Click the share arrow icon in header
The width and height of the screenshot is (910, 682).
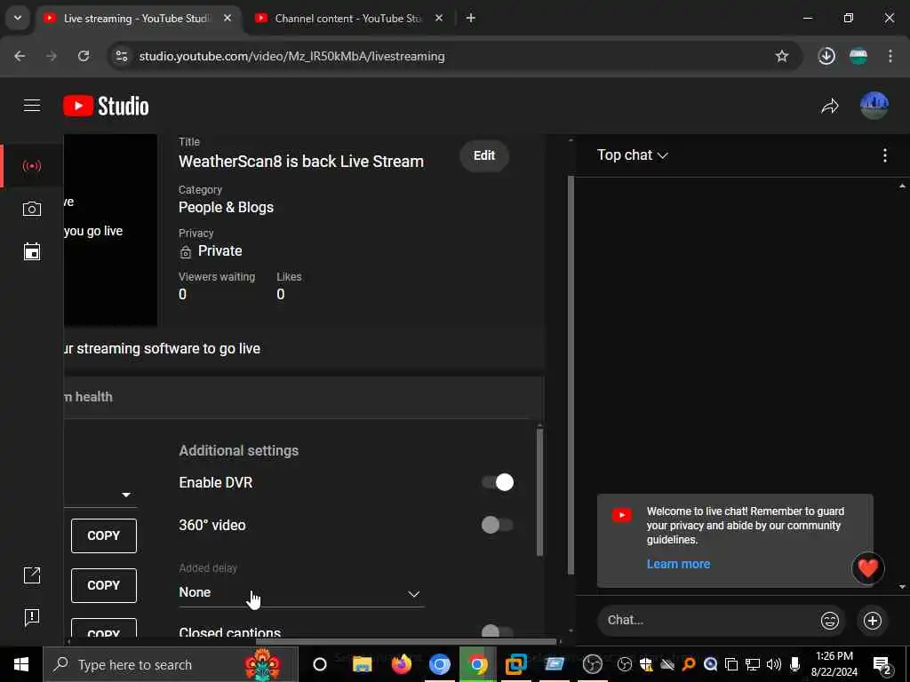point(830,107)
